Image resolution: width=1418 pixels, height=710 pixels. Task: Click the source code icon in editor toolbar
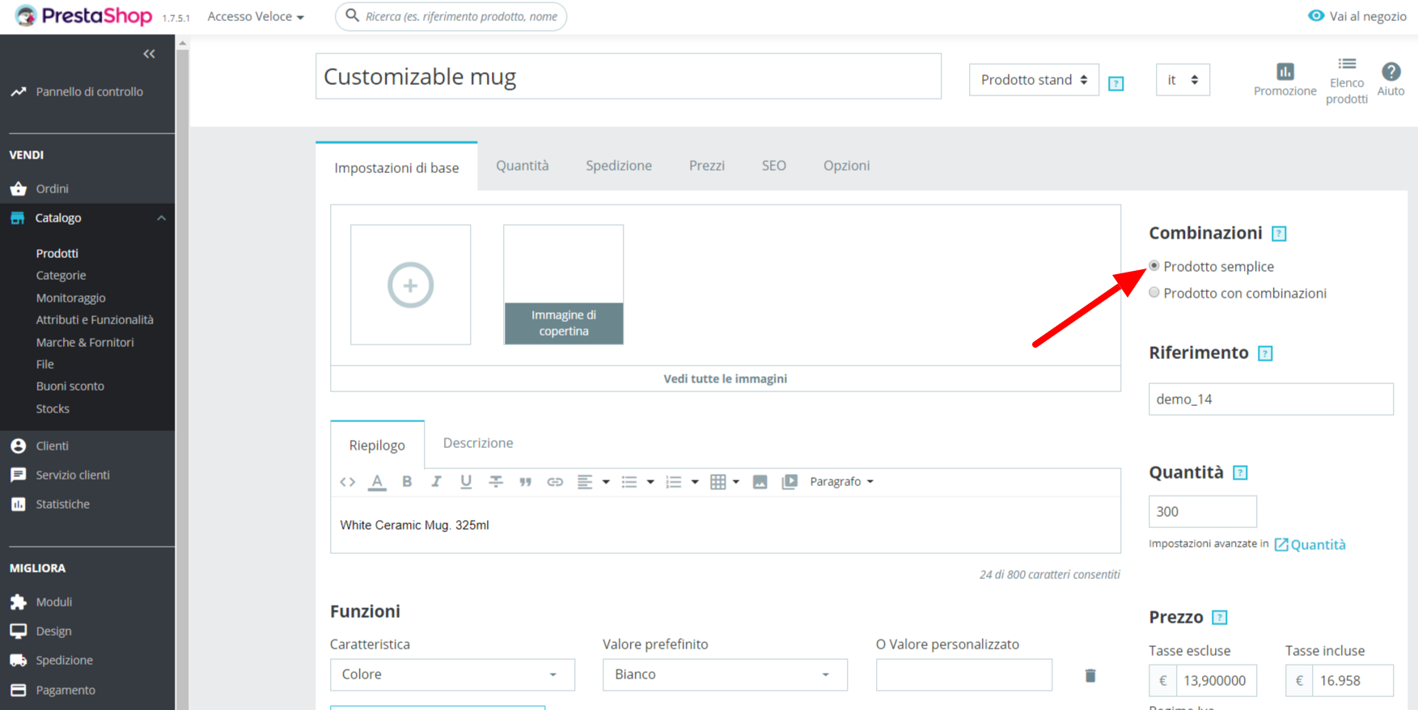point(348,482)
